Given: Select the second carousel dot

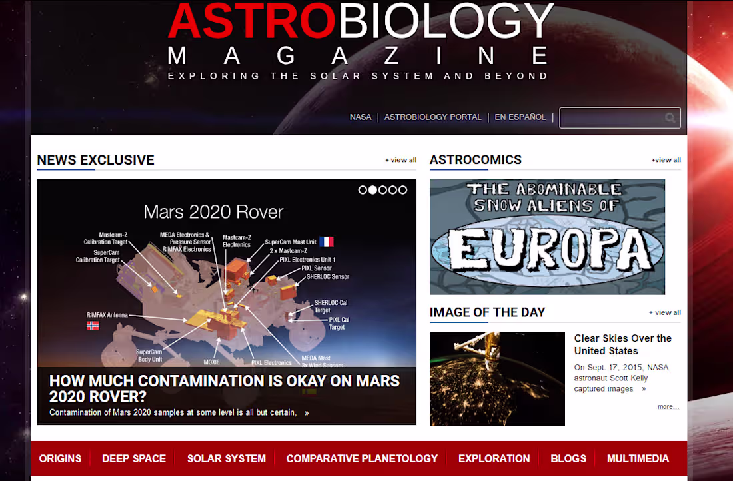Looking at the screenshot, I should [x=372, y=189].
